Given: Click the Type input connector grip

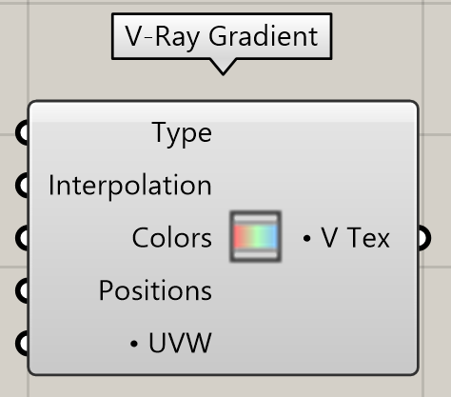Looking at the screenshot, I should [x=22, y=132].
